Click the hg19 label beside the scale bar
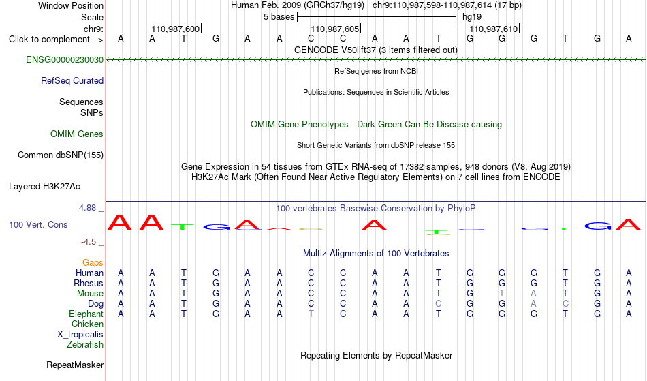The width and height of the screenshot is (647, 381). 472,17
